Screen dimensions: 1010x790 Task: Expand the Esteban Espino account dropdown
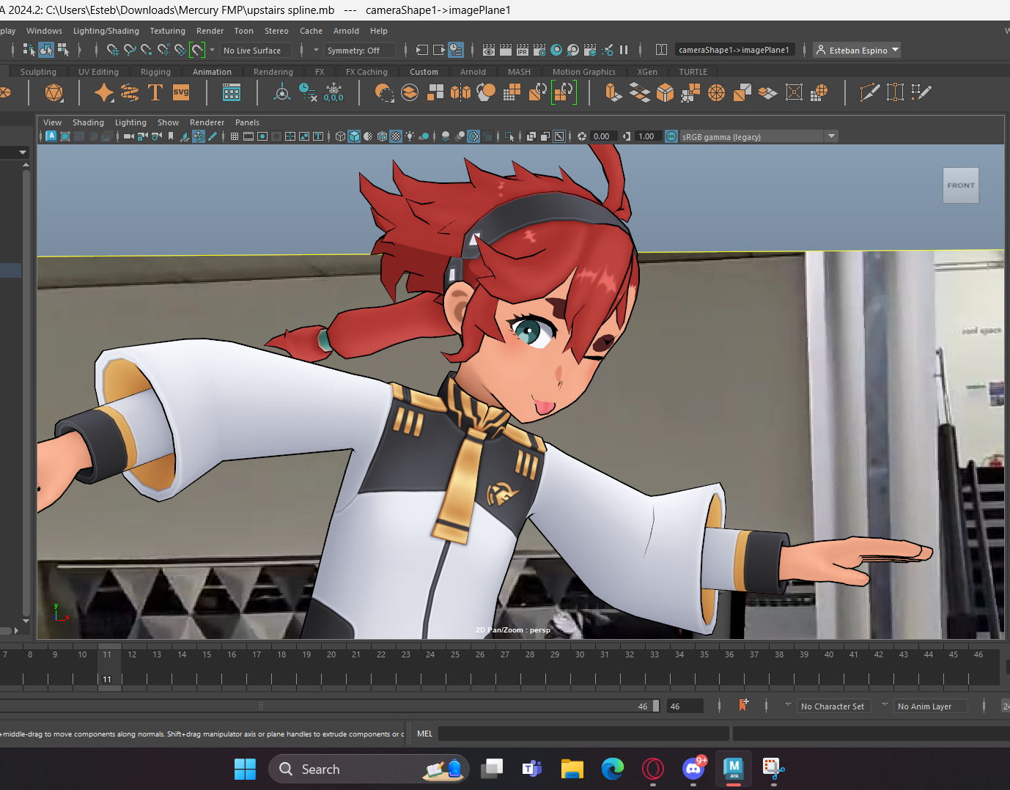tap(857, 50)
